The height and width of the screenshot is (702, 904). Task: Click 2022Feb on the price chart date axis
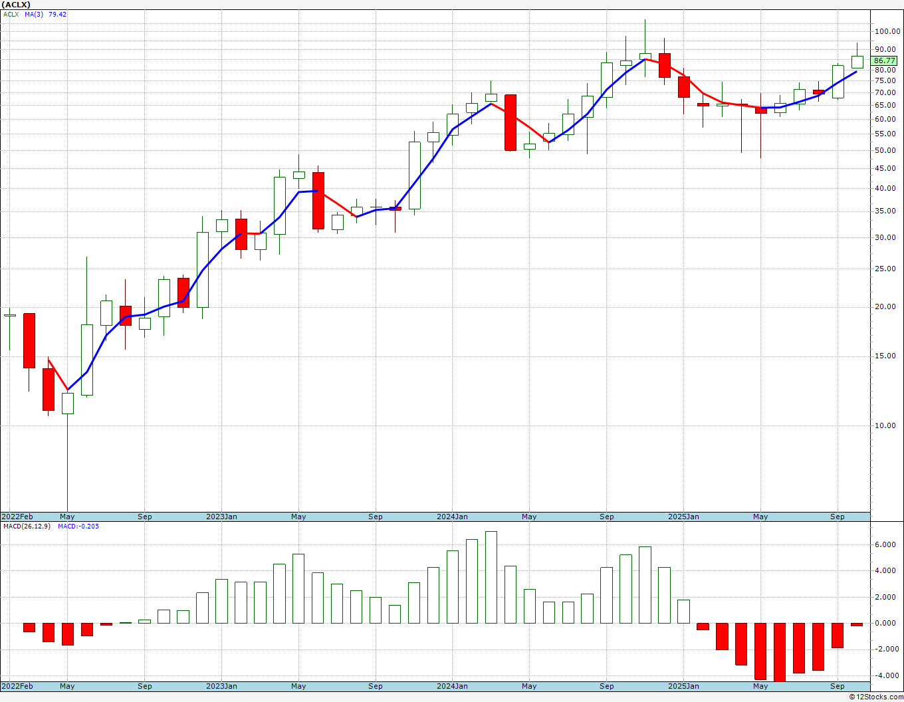17,517
